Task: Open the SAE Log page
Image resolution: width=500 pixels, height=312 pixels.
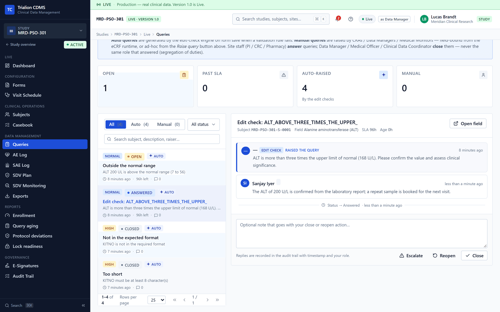Action: (45, 165)
